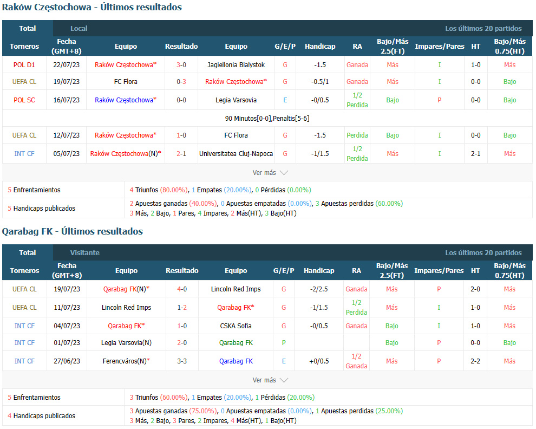The image size is (536, 429).
Task: Open the 4-0 result vs Lincoln Red Imps
Action: [x=182, y=289]
